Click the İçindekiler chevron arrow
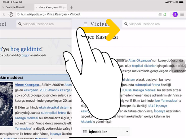Image resolution: width=186 pixels, height=139 pixels. [x=126, y=132]
